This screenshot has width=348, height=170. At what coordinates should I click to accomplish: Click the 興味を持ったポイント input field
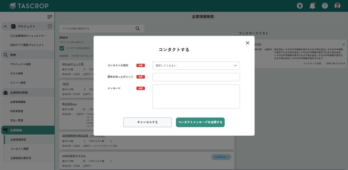(196, 77)
